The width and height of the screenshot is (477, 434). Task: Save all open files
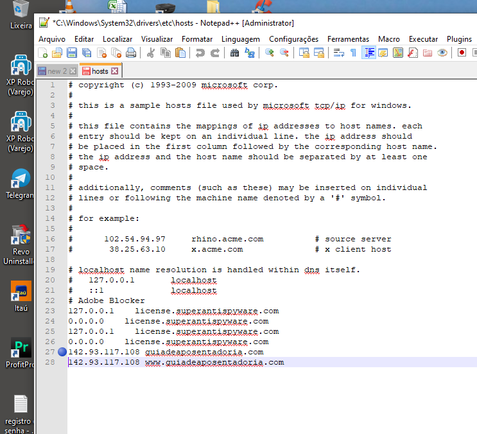click(x=87, y=53)
